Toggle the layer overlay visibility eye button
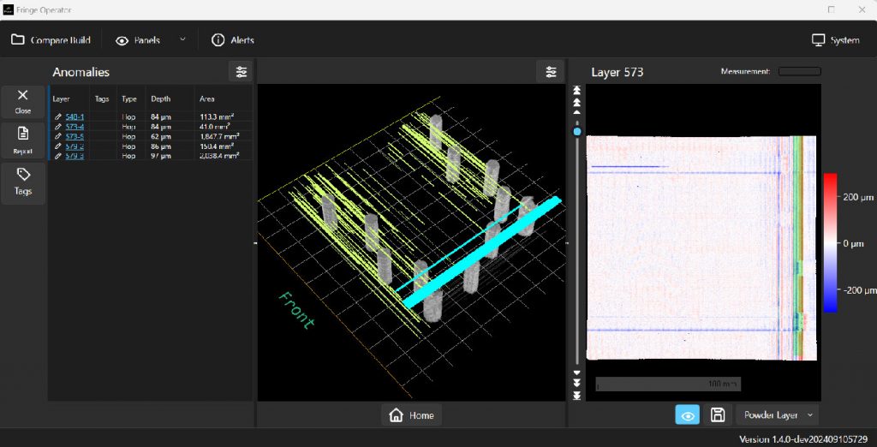 click(687, 415)
